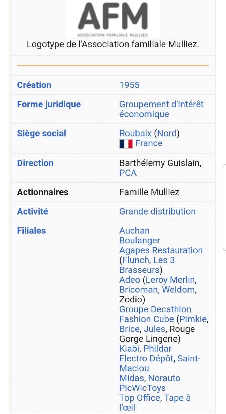
Task: Open the Grande distribution link
Action: 157,211
